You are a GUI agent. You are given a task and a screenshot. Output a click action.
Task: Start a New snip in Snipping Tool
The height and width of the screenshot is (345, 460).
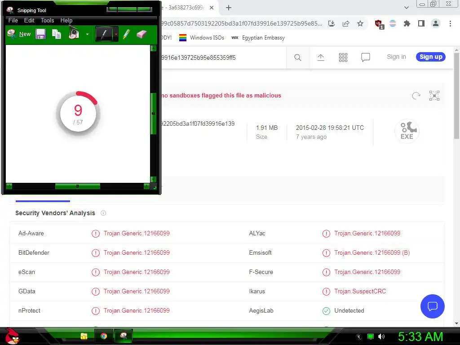point(19,34)
